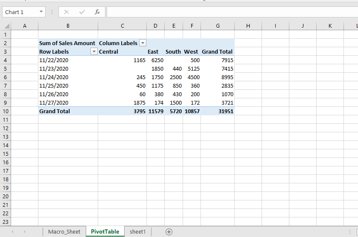Click the Select All corner triangle
Viewport: 358px width, 237px height.
point(7,26)
